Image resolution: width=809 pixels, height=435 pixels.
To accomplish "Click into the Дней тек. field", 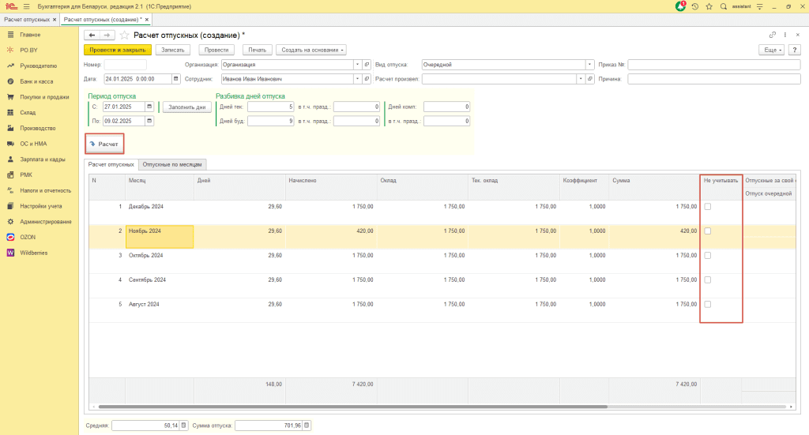I will click(x=270, y=107).
